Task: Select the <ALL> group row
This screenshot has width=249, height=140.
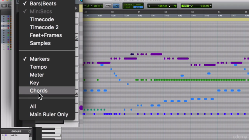Action: click(14, 135)
